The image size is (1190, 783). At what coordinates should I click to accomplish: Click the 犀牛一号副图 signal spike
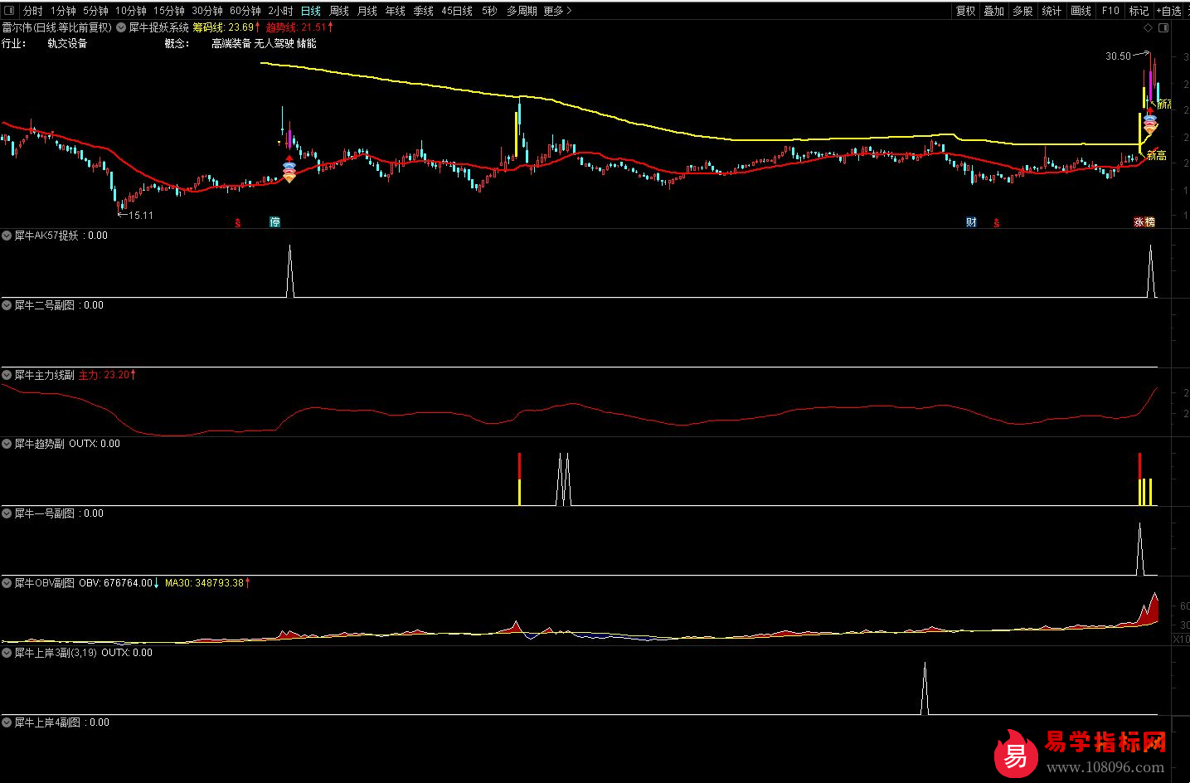coord(1140,548)
